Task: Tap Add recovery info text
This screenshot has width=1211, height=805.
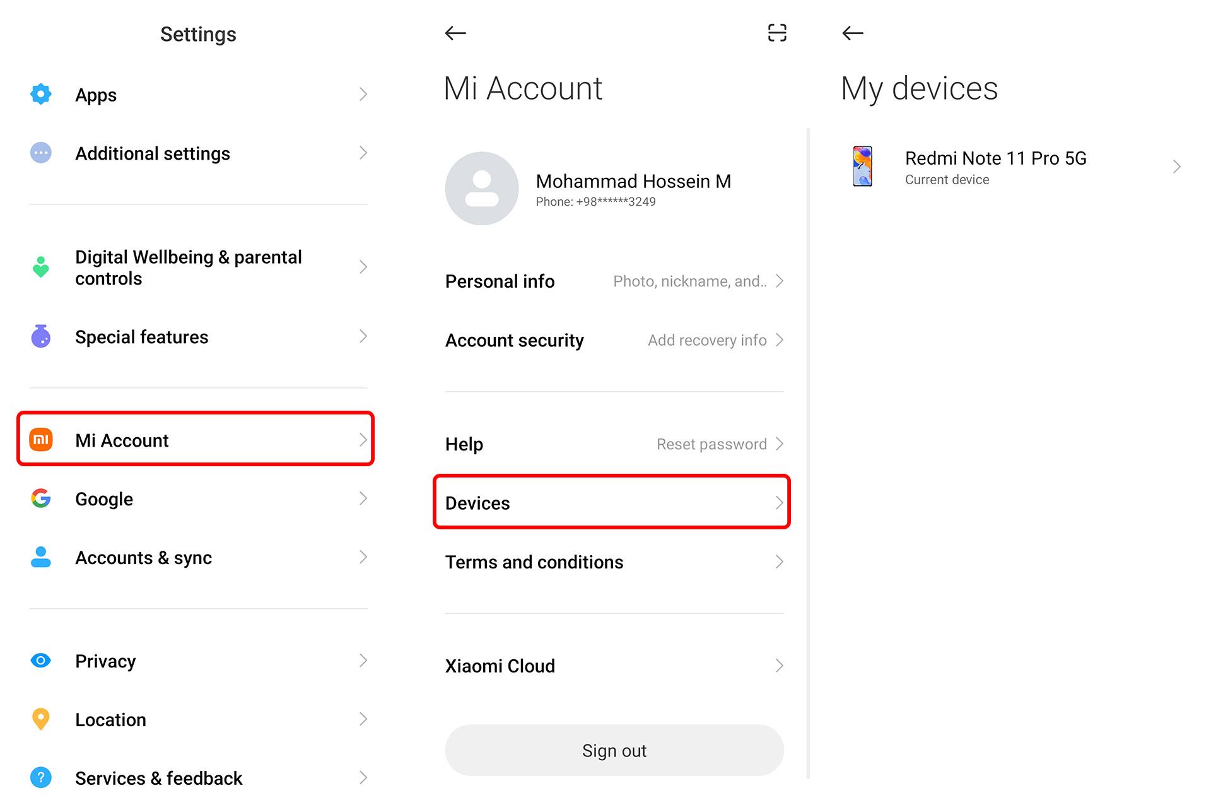Action: tap(707, 341)
